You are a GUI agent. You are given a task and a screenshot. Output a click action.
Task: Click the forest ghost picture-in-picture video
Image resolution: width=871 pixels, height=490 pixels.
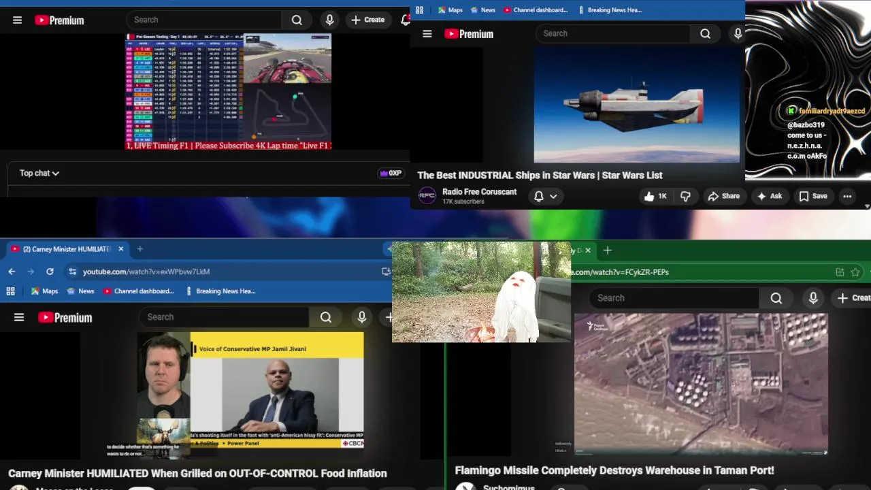[481, 292]
